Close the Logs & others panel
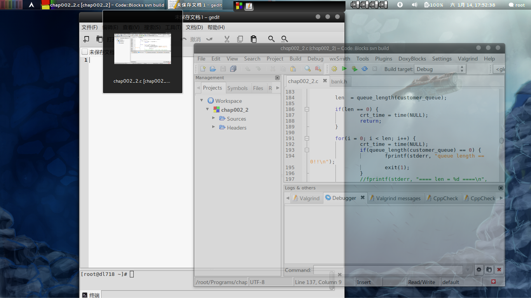The image size is (531, 298). 501,188
